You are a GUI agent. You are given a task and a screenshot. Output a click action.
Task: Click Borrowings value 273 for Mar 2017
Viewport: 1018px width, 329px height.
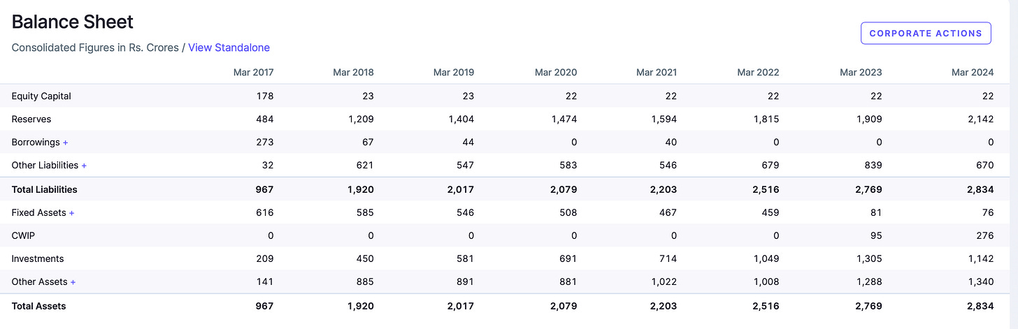pos(264,142)
